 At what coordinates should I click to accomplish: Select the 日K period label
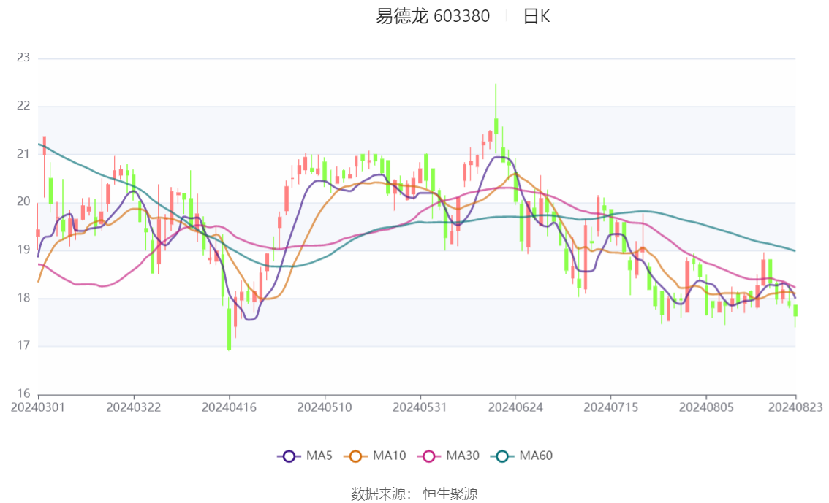pyautogui.click(x=537, y=17)
